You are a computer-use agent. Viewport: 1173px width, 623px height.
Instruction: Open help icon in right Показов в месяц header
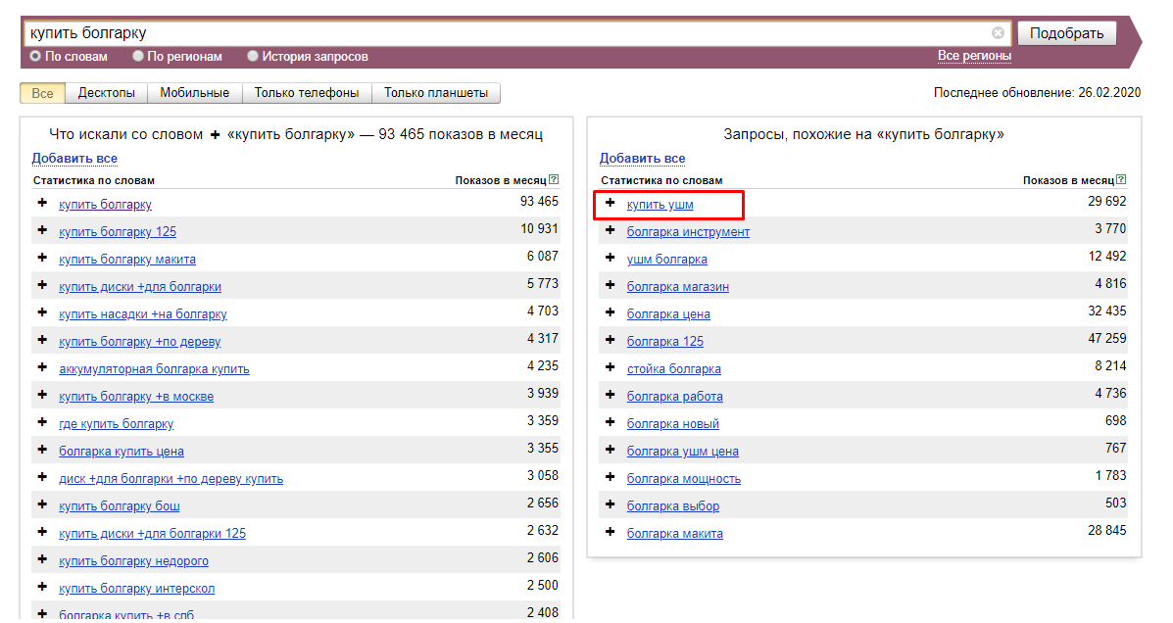1121,179
